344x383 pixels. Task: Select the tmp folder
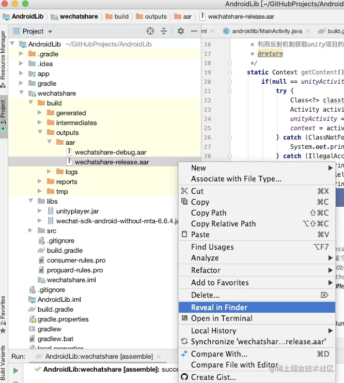click(x=62, y=191)
